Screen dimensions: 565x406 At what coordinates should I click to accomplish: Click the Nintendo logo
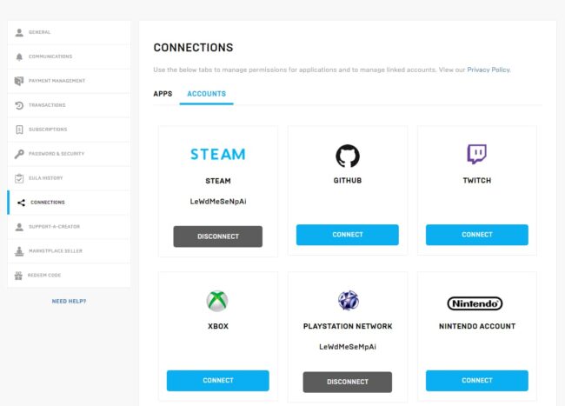pos(475,303)
